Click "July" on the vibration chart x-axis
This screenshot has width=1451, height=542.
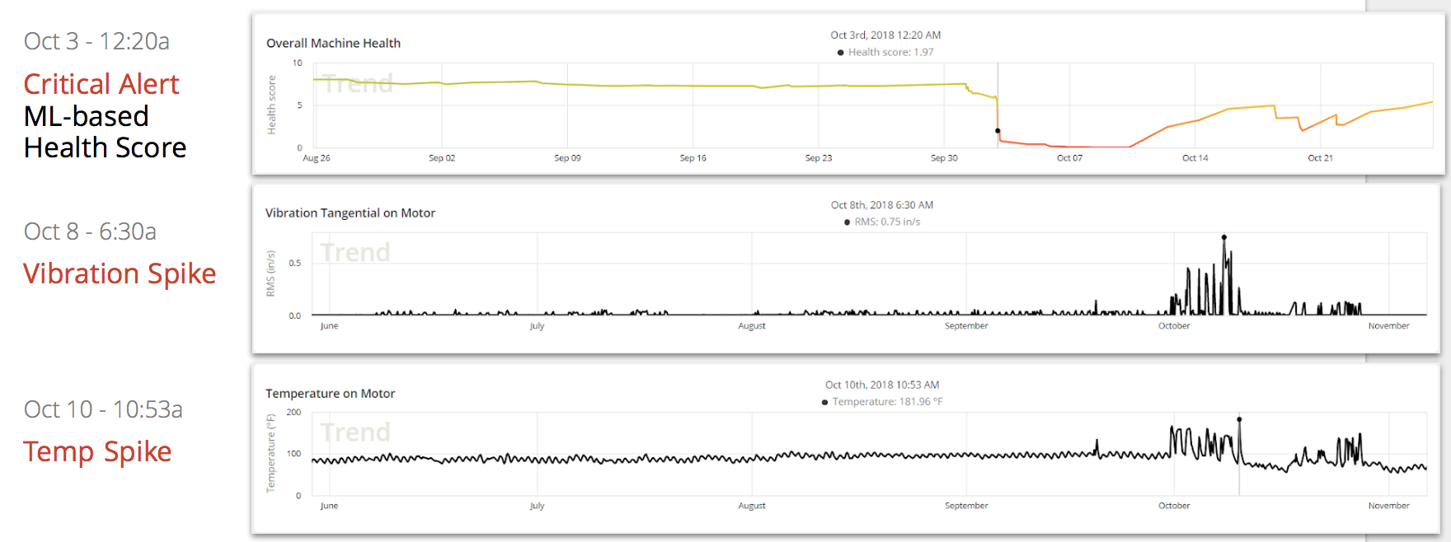(538, 326)
